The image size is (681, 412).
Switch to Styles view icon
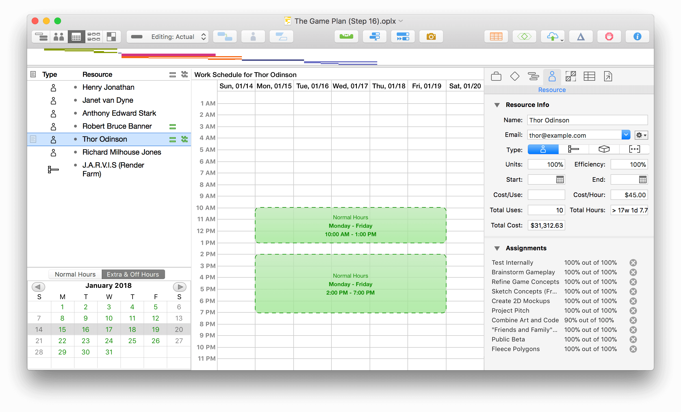111,37
